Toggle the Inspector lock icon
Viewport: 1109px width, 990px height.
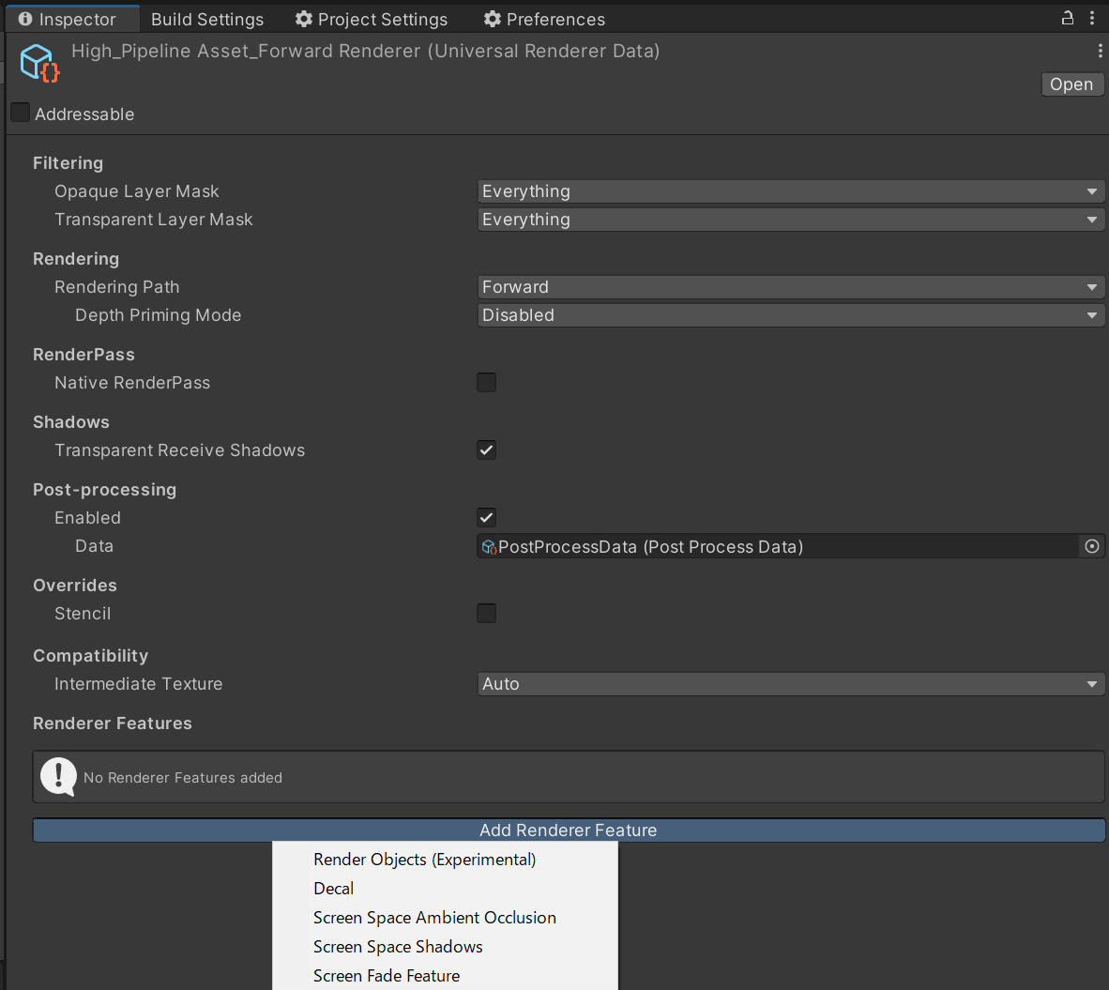click(x=1068, y=19)
